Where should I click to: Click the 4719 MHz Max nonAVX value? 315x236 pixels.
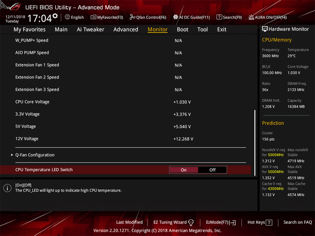point(296,161)
